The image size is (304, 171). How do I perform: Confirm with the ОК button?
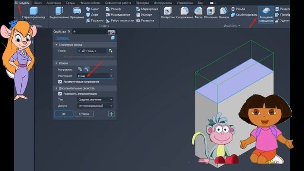64,114
